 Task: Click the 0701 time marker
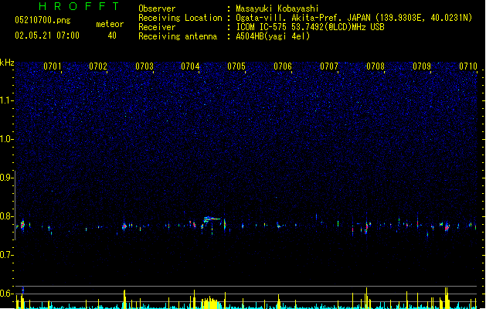pos(53,66)
